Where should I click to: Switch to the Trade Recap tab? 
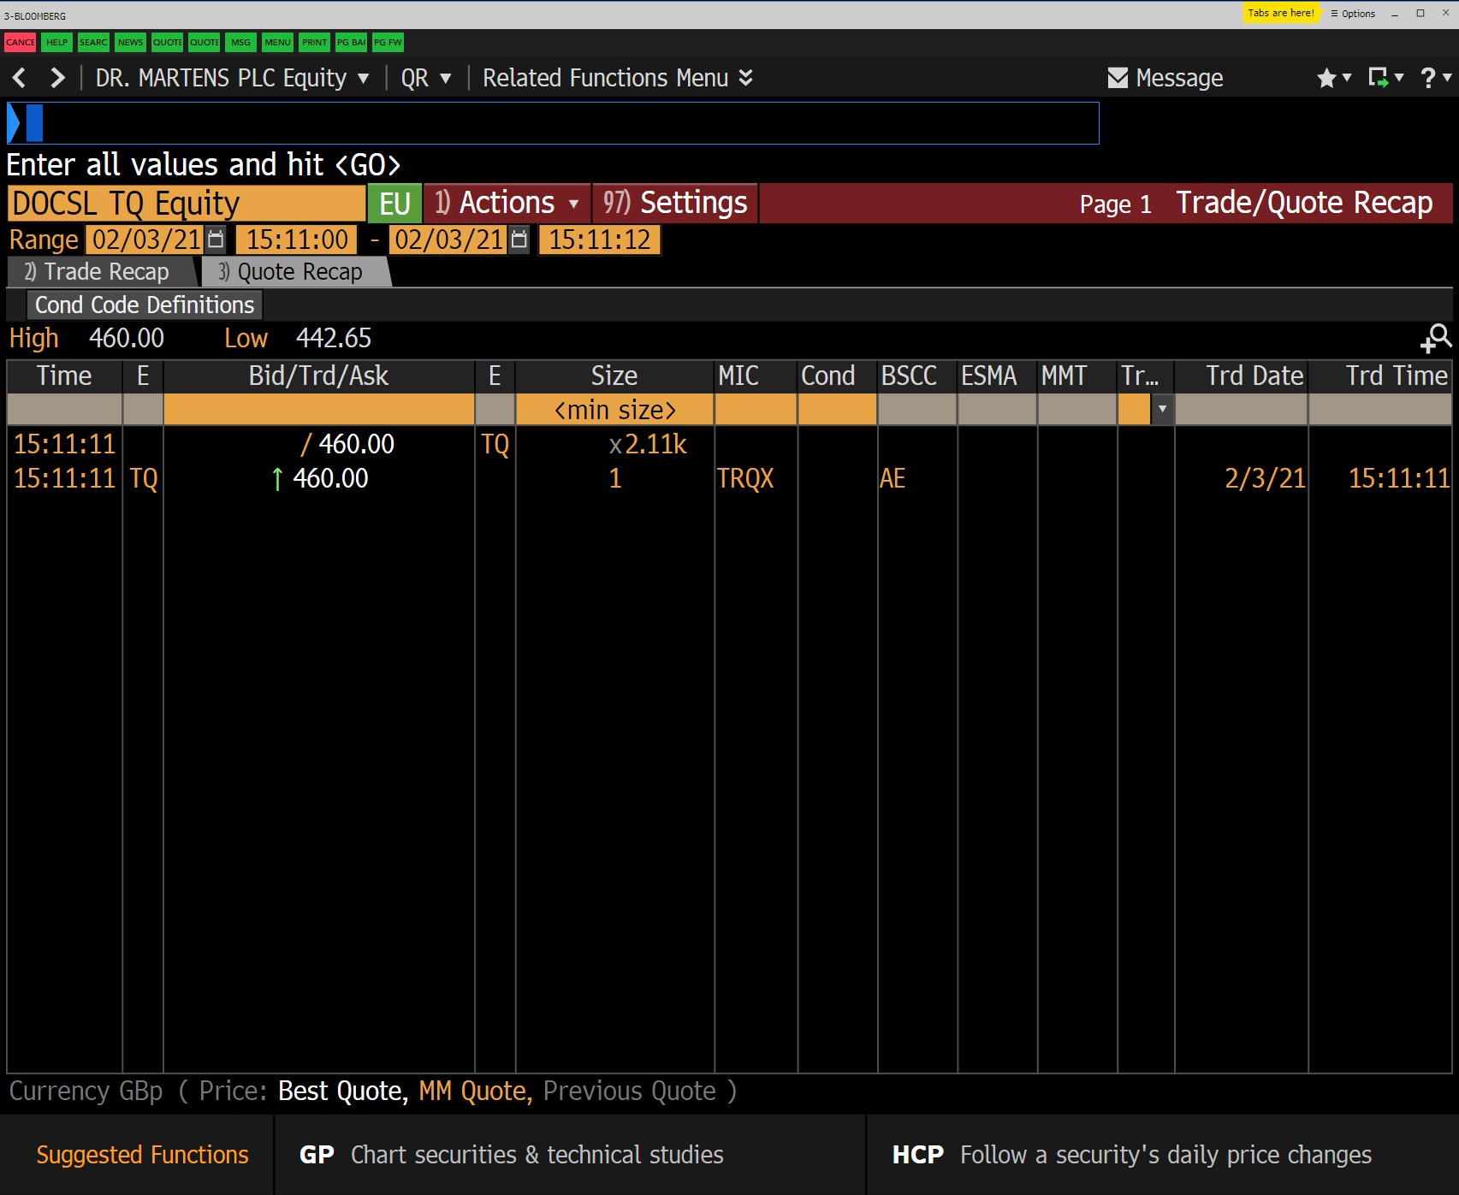tap(102, 272)
